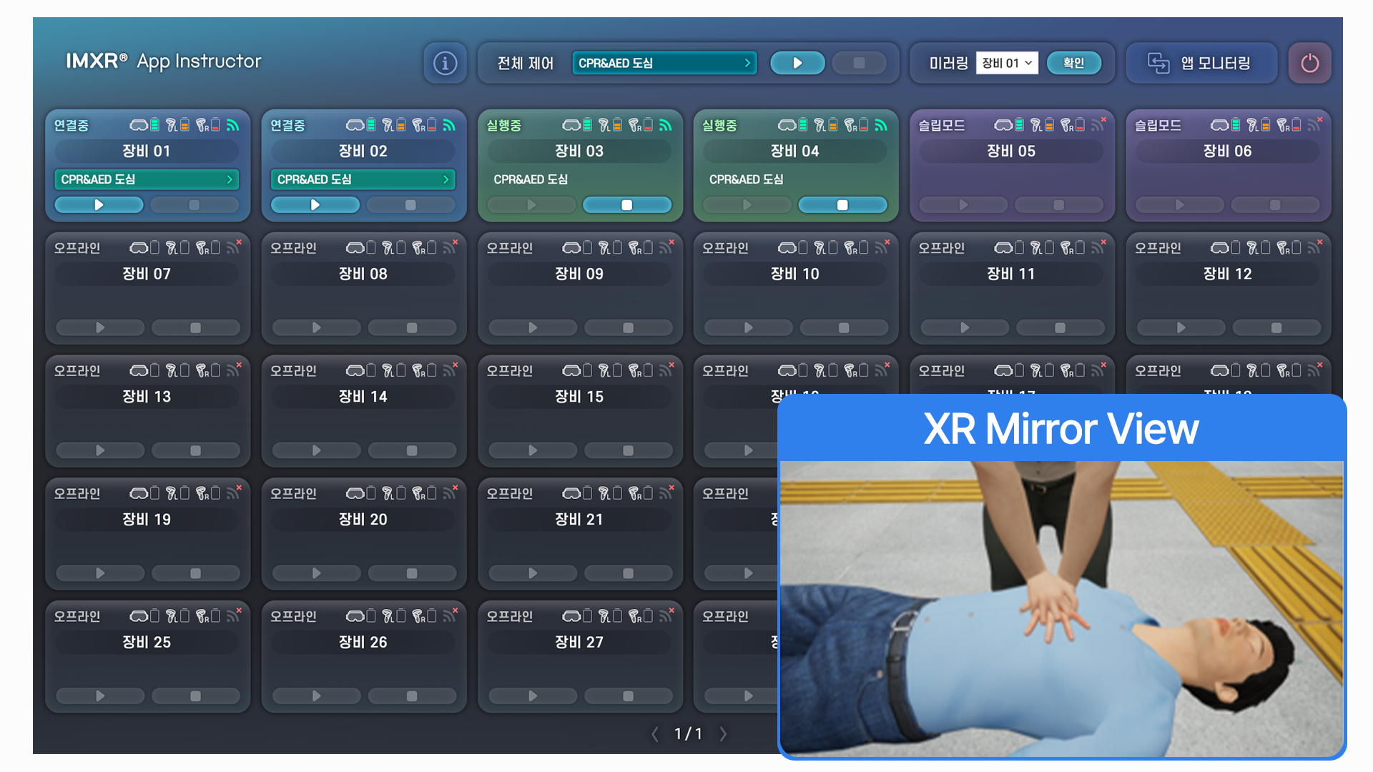Expand the mirroring device selector 장비 01
The height and width of the screenshot is (772, 1373).
pos(1006,63)
